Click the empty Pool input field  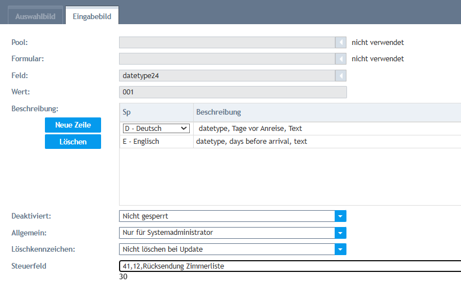tap(227, 42)
